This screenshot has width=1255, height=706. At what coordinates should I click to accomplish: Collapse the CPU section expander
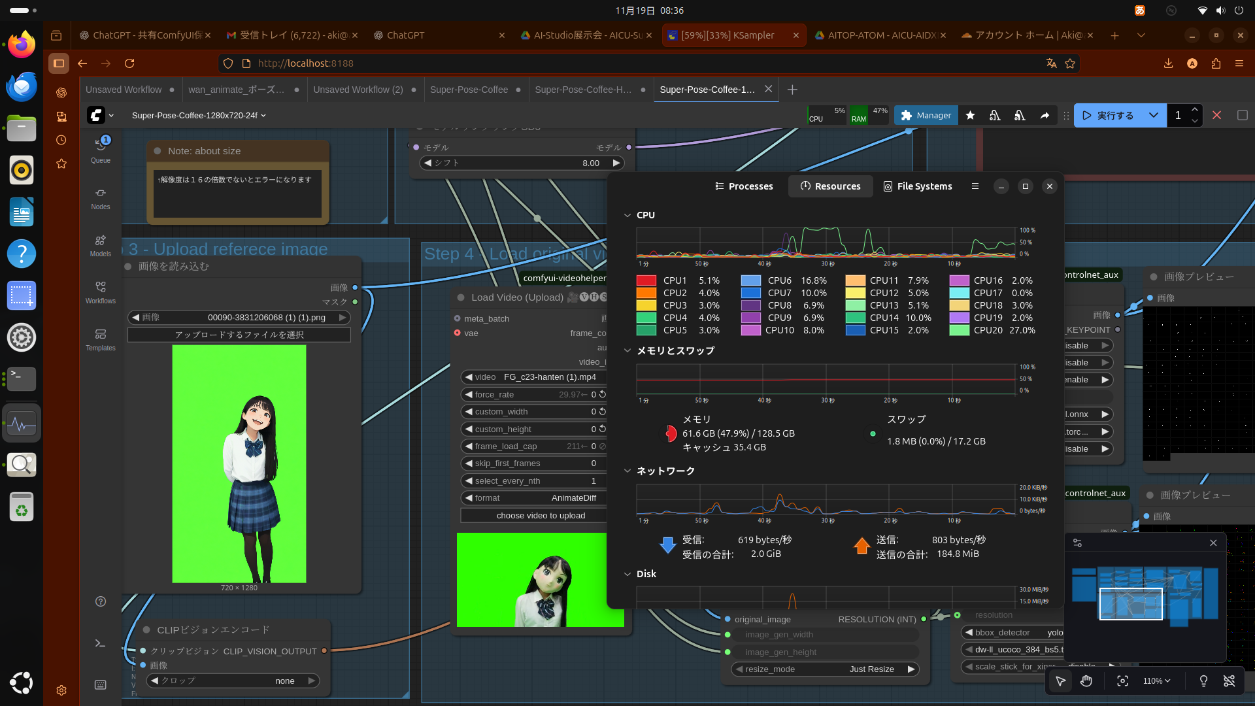[627, 215]
